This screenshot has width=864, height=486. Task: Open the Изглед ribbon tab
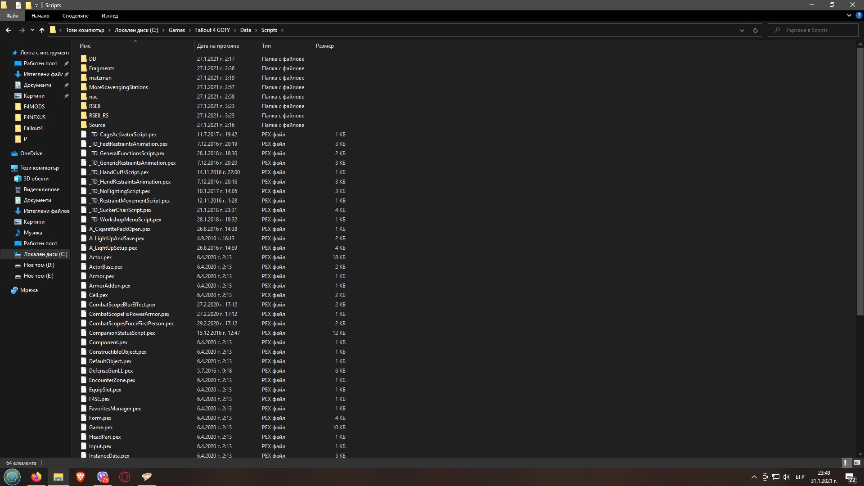[109, 16]
